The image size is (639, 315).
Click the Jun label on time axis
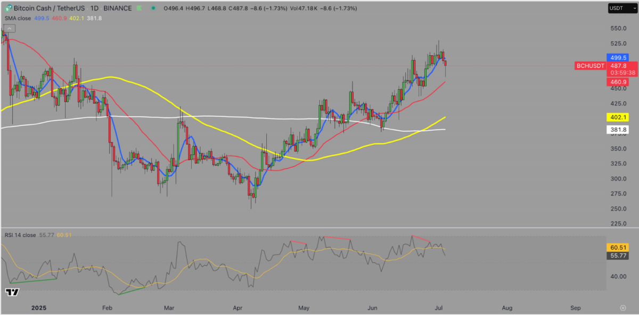tap(373, 308)
